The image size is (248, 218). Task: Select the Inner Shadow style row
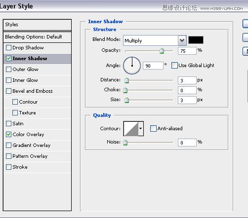(37, 59)
